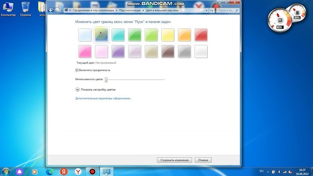Click the search magnifier icon

237,10
